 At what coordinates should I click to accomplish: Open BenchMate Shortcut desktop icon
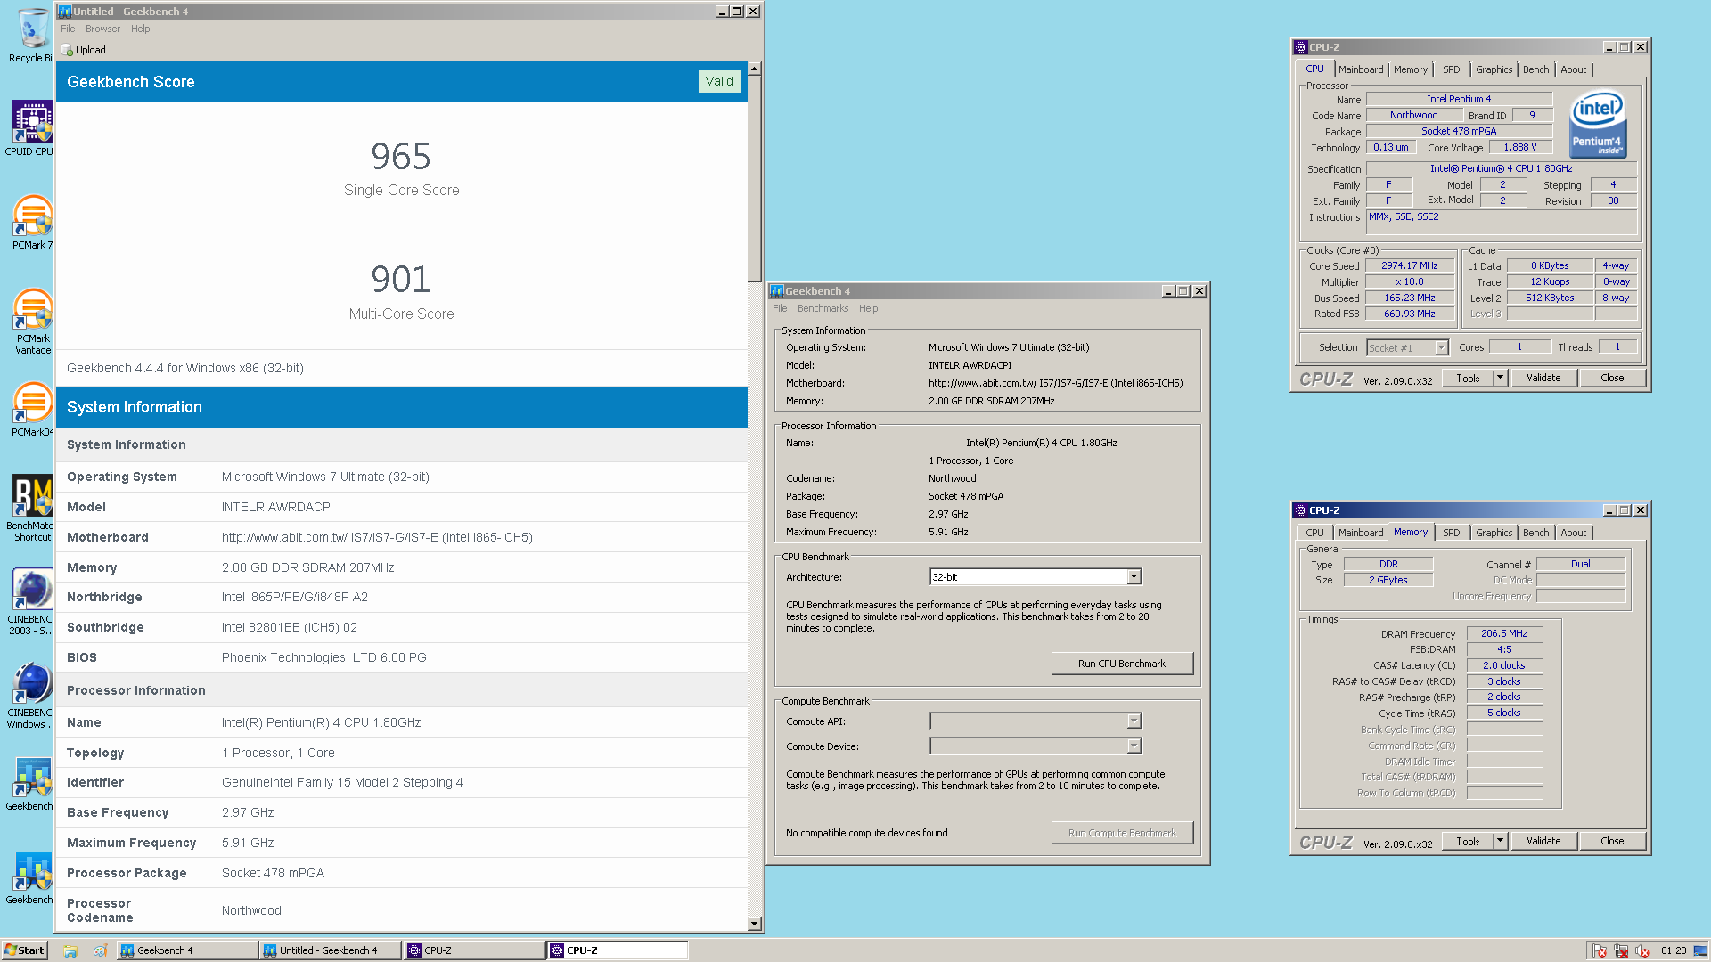pos(32,508)
